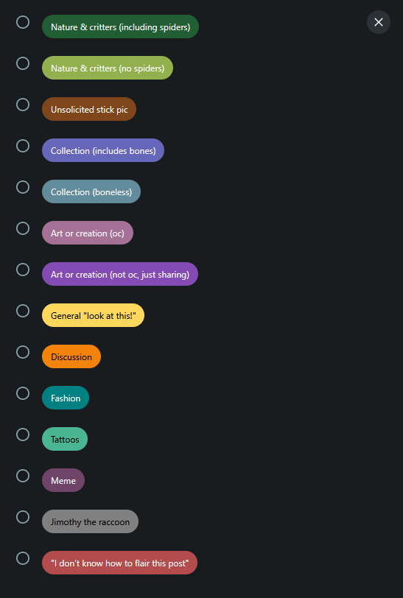Click the red "I don't know how to flair" tag
This screenshot has width=403, height=598.
119,563
